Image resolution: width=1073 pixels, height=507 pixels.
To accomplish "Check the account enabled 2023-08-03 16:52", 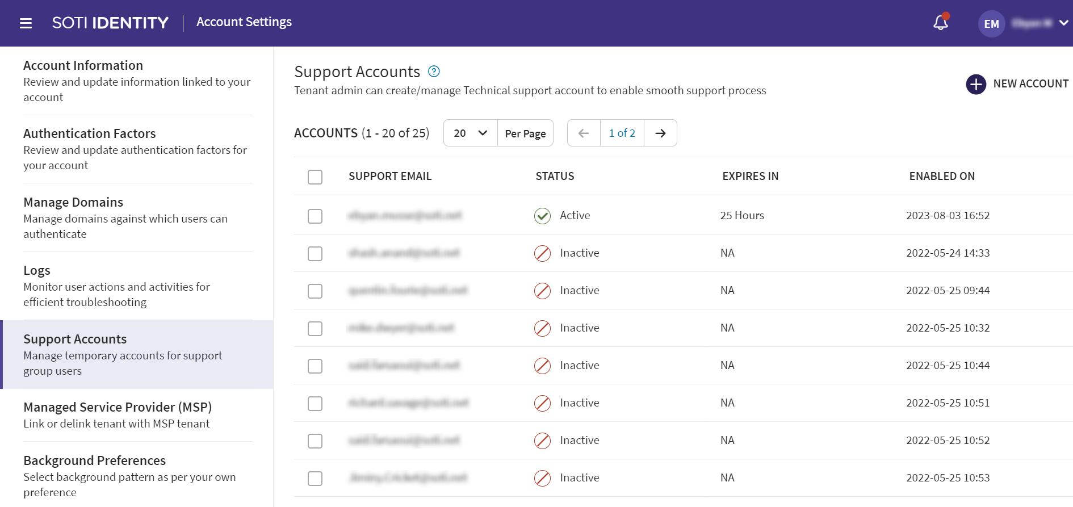I will (x=315, y=216).
